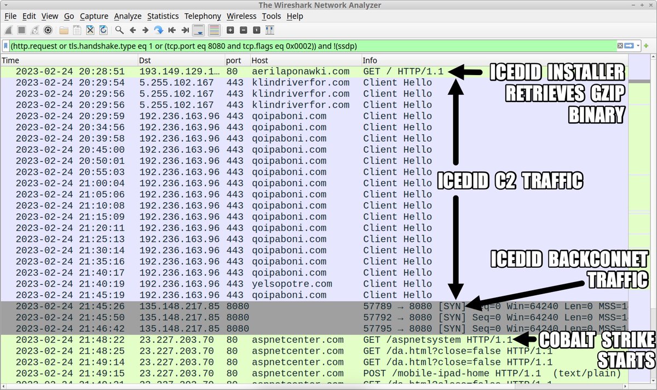Click the resize columns to content icon
The height and width of the screenshot is (390, 657).
point(270,31)
